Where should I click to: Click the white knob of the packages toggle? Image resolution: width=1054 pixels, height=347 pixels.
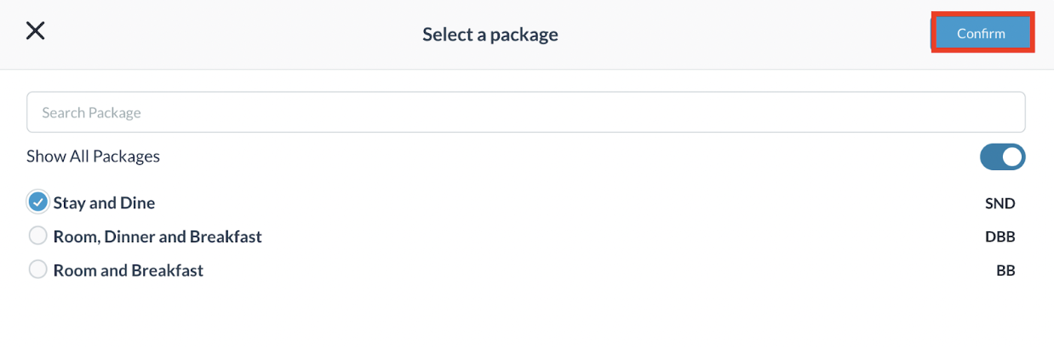[x=1012, y=156]
